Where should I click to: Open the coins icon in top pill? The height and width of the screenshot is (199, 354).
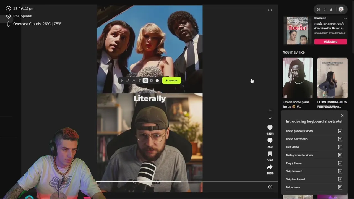click(318, 9)
